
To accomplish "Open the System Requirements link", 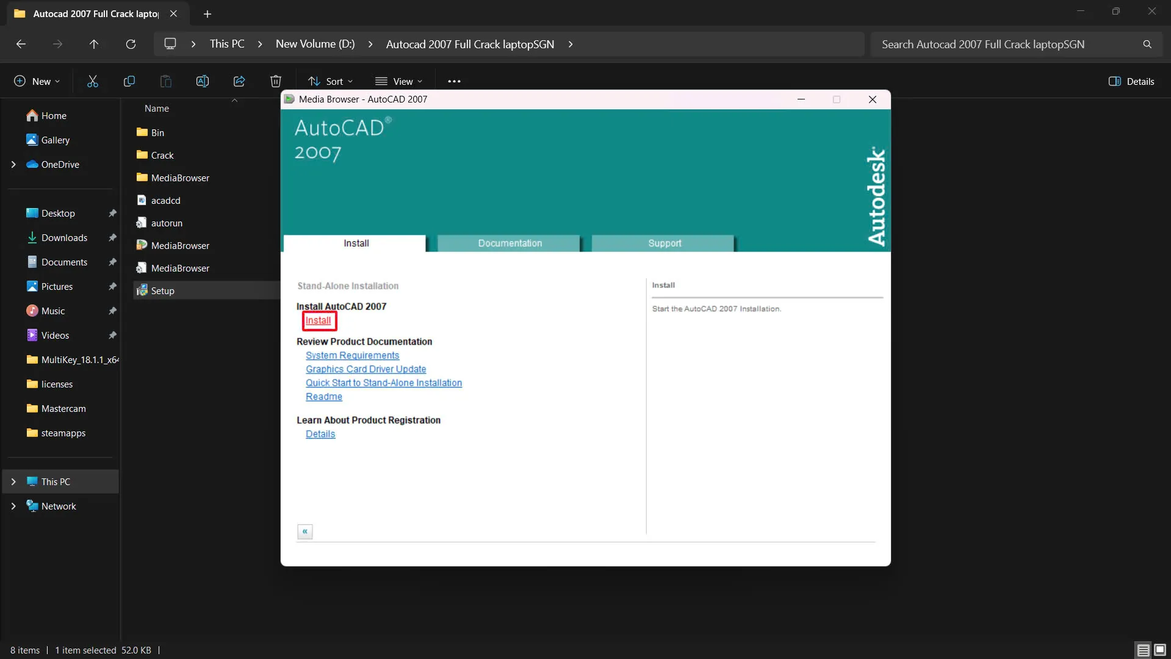I will [352, 355].
